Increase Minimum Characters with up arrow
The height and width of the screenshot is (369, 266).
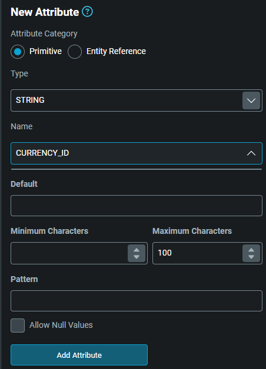[137, 250]
